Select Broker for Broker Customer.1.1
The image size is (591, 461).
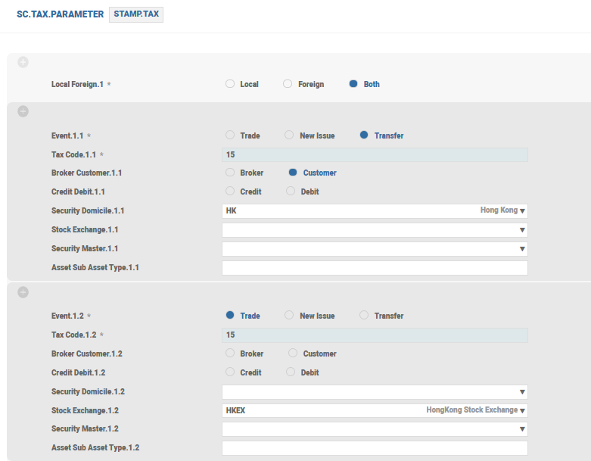click(230, 173)
